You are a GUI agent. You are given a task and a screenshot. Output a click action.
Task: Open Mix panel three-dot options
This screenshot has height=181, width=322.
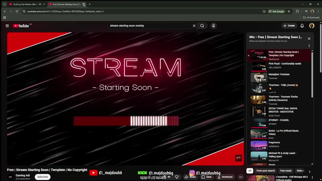[x=309, y=46]
